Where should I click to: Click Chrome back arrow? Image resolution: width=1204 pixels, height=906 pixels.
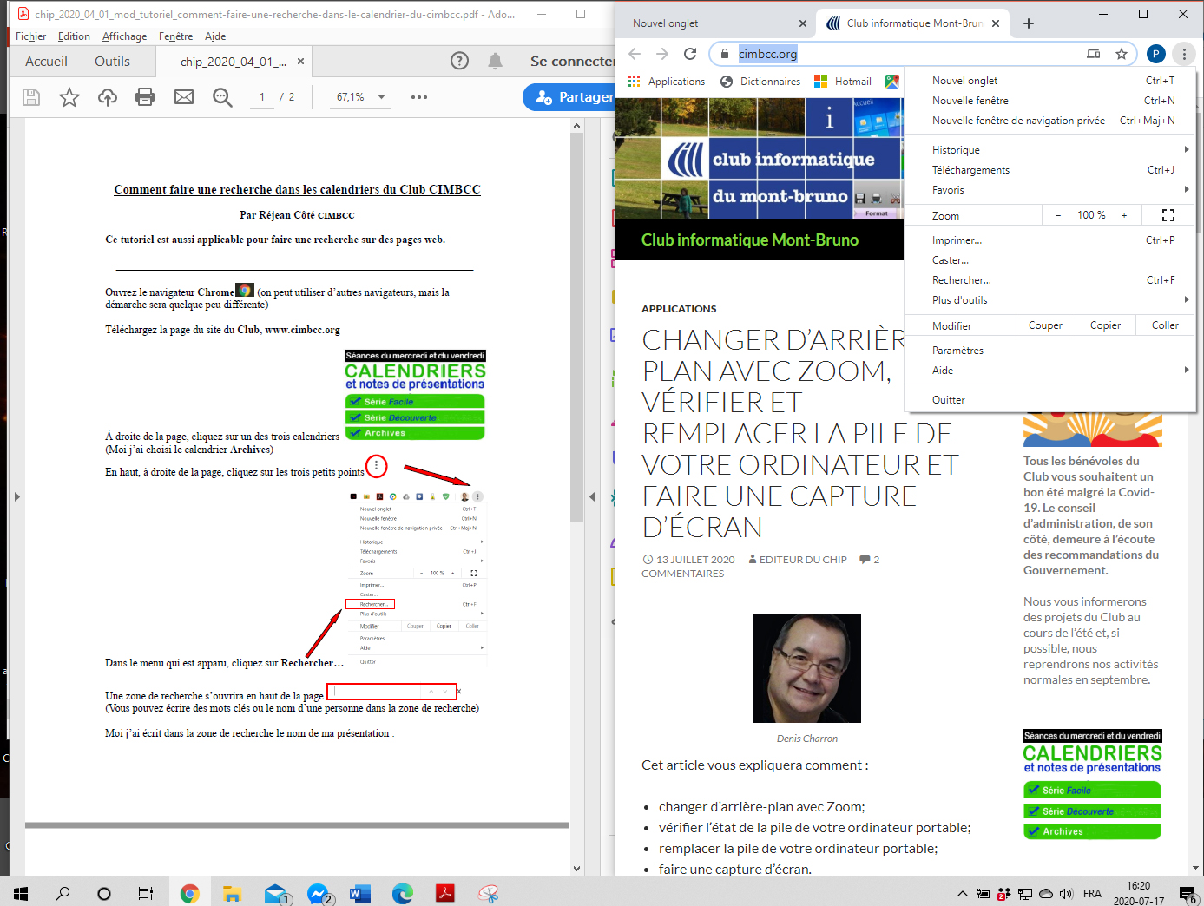(x=635, y=54)
